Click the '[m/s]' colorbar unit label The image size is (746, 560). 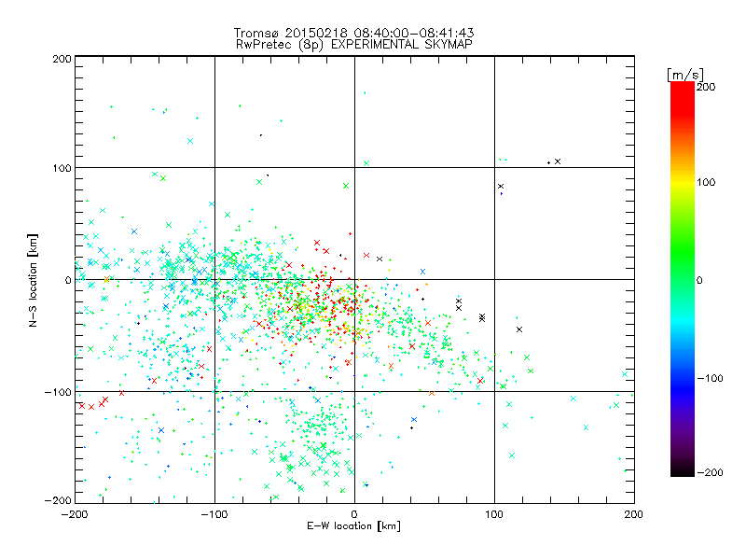click(685, 75)
